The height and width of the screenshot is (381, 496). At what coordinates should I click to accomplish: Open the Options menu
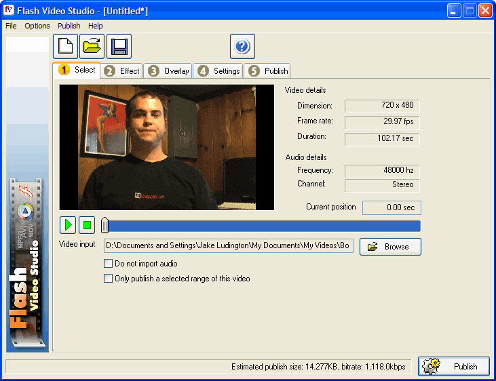point(37,26)
